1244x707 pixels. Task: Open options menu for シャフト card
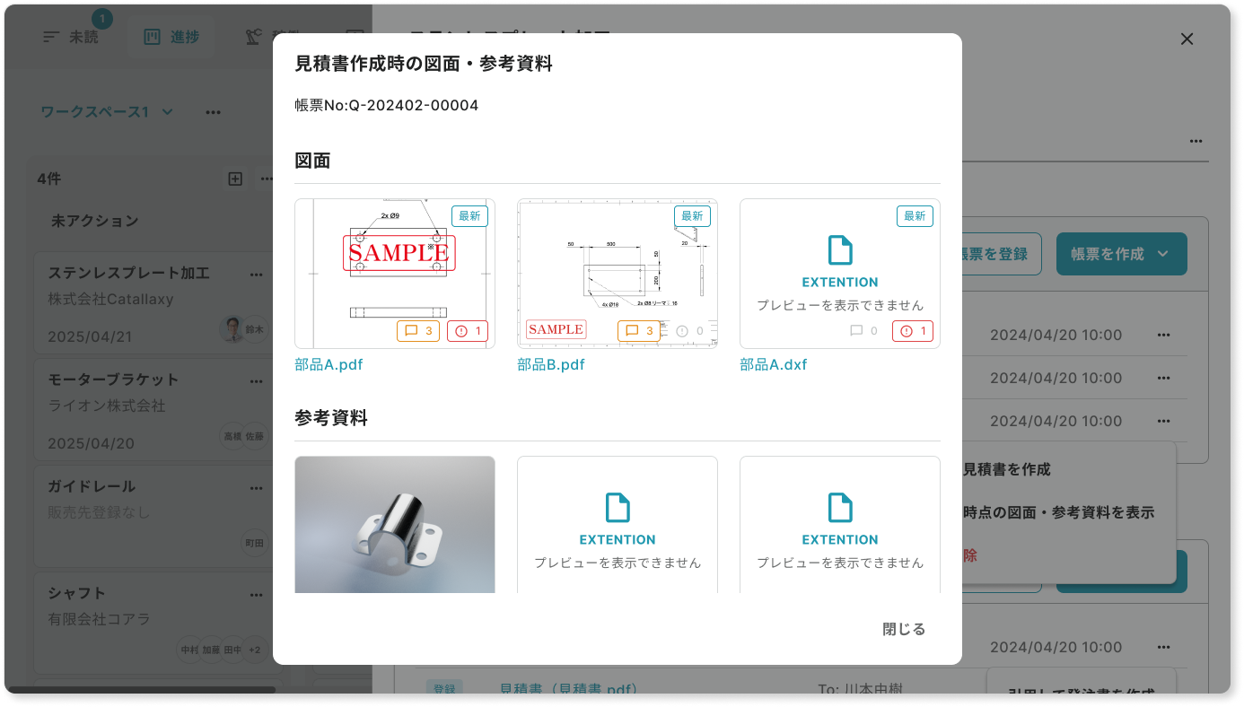257,595
